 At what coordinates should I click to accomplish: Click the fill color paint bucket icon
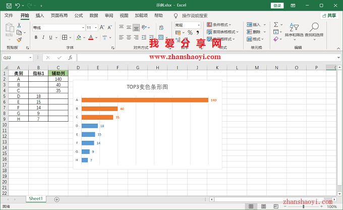[79, 37]
